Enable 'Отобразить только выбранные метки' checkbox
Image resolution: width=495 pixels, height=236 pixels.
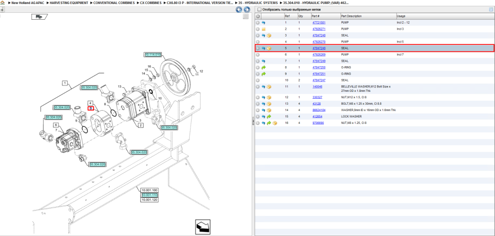259,10
